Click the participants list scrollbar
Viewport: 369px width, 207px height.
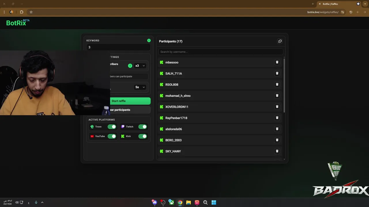coord(284,85)
